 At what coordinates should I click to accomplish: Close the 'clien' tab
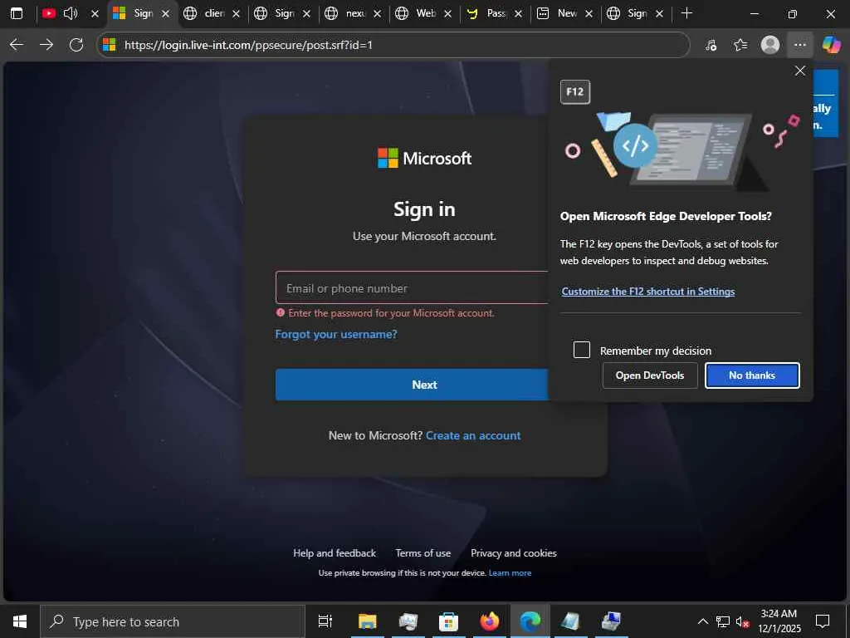tap(237, 13)
